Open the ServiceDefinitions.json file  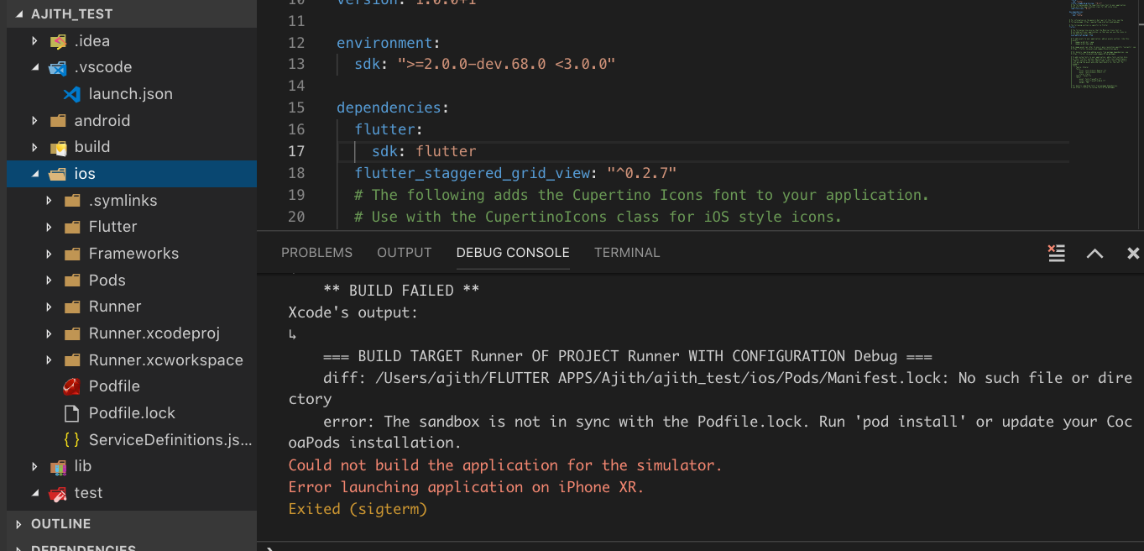(170, 439)
